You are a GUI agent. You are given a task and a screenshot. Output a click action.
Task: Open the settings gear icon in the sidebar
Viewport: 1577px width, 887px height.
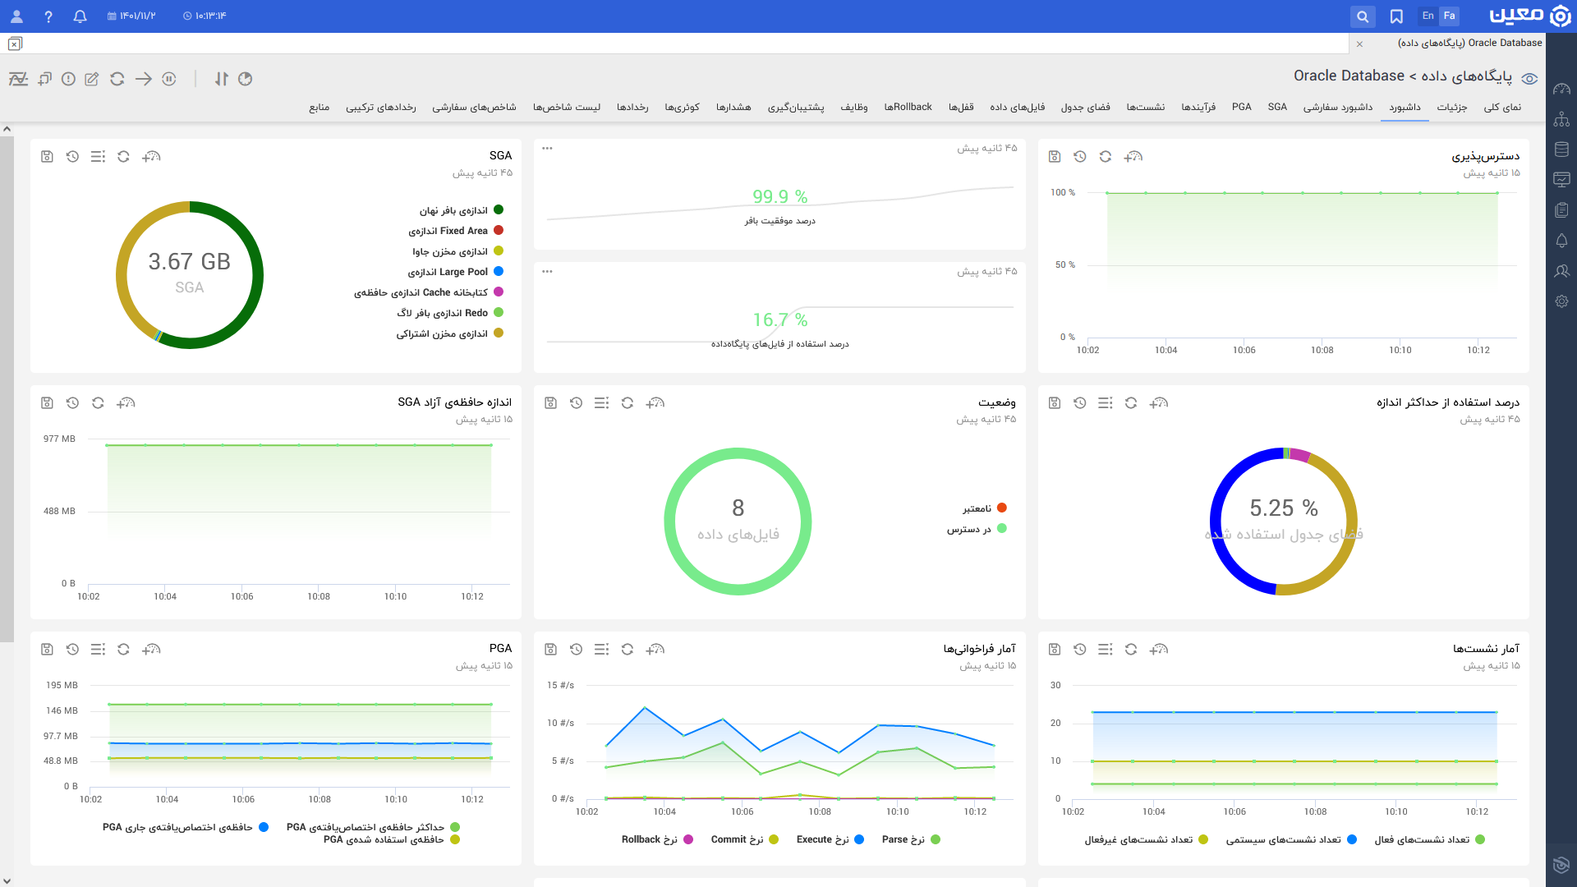[x=1561, y=301]
